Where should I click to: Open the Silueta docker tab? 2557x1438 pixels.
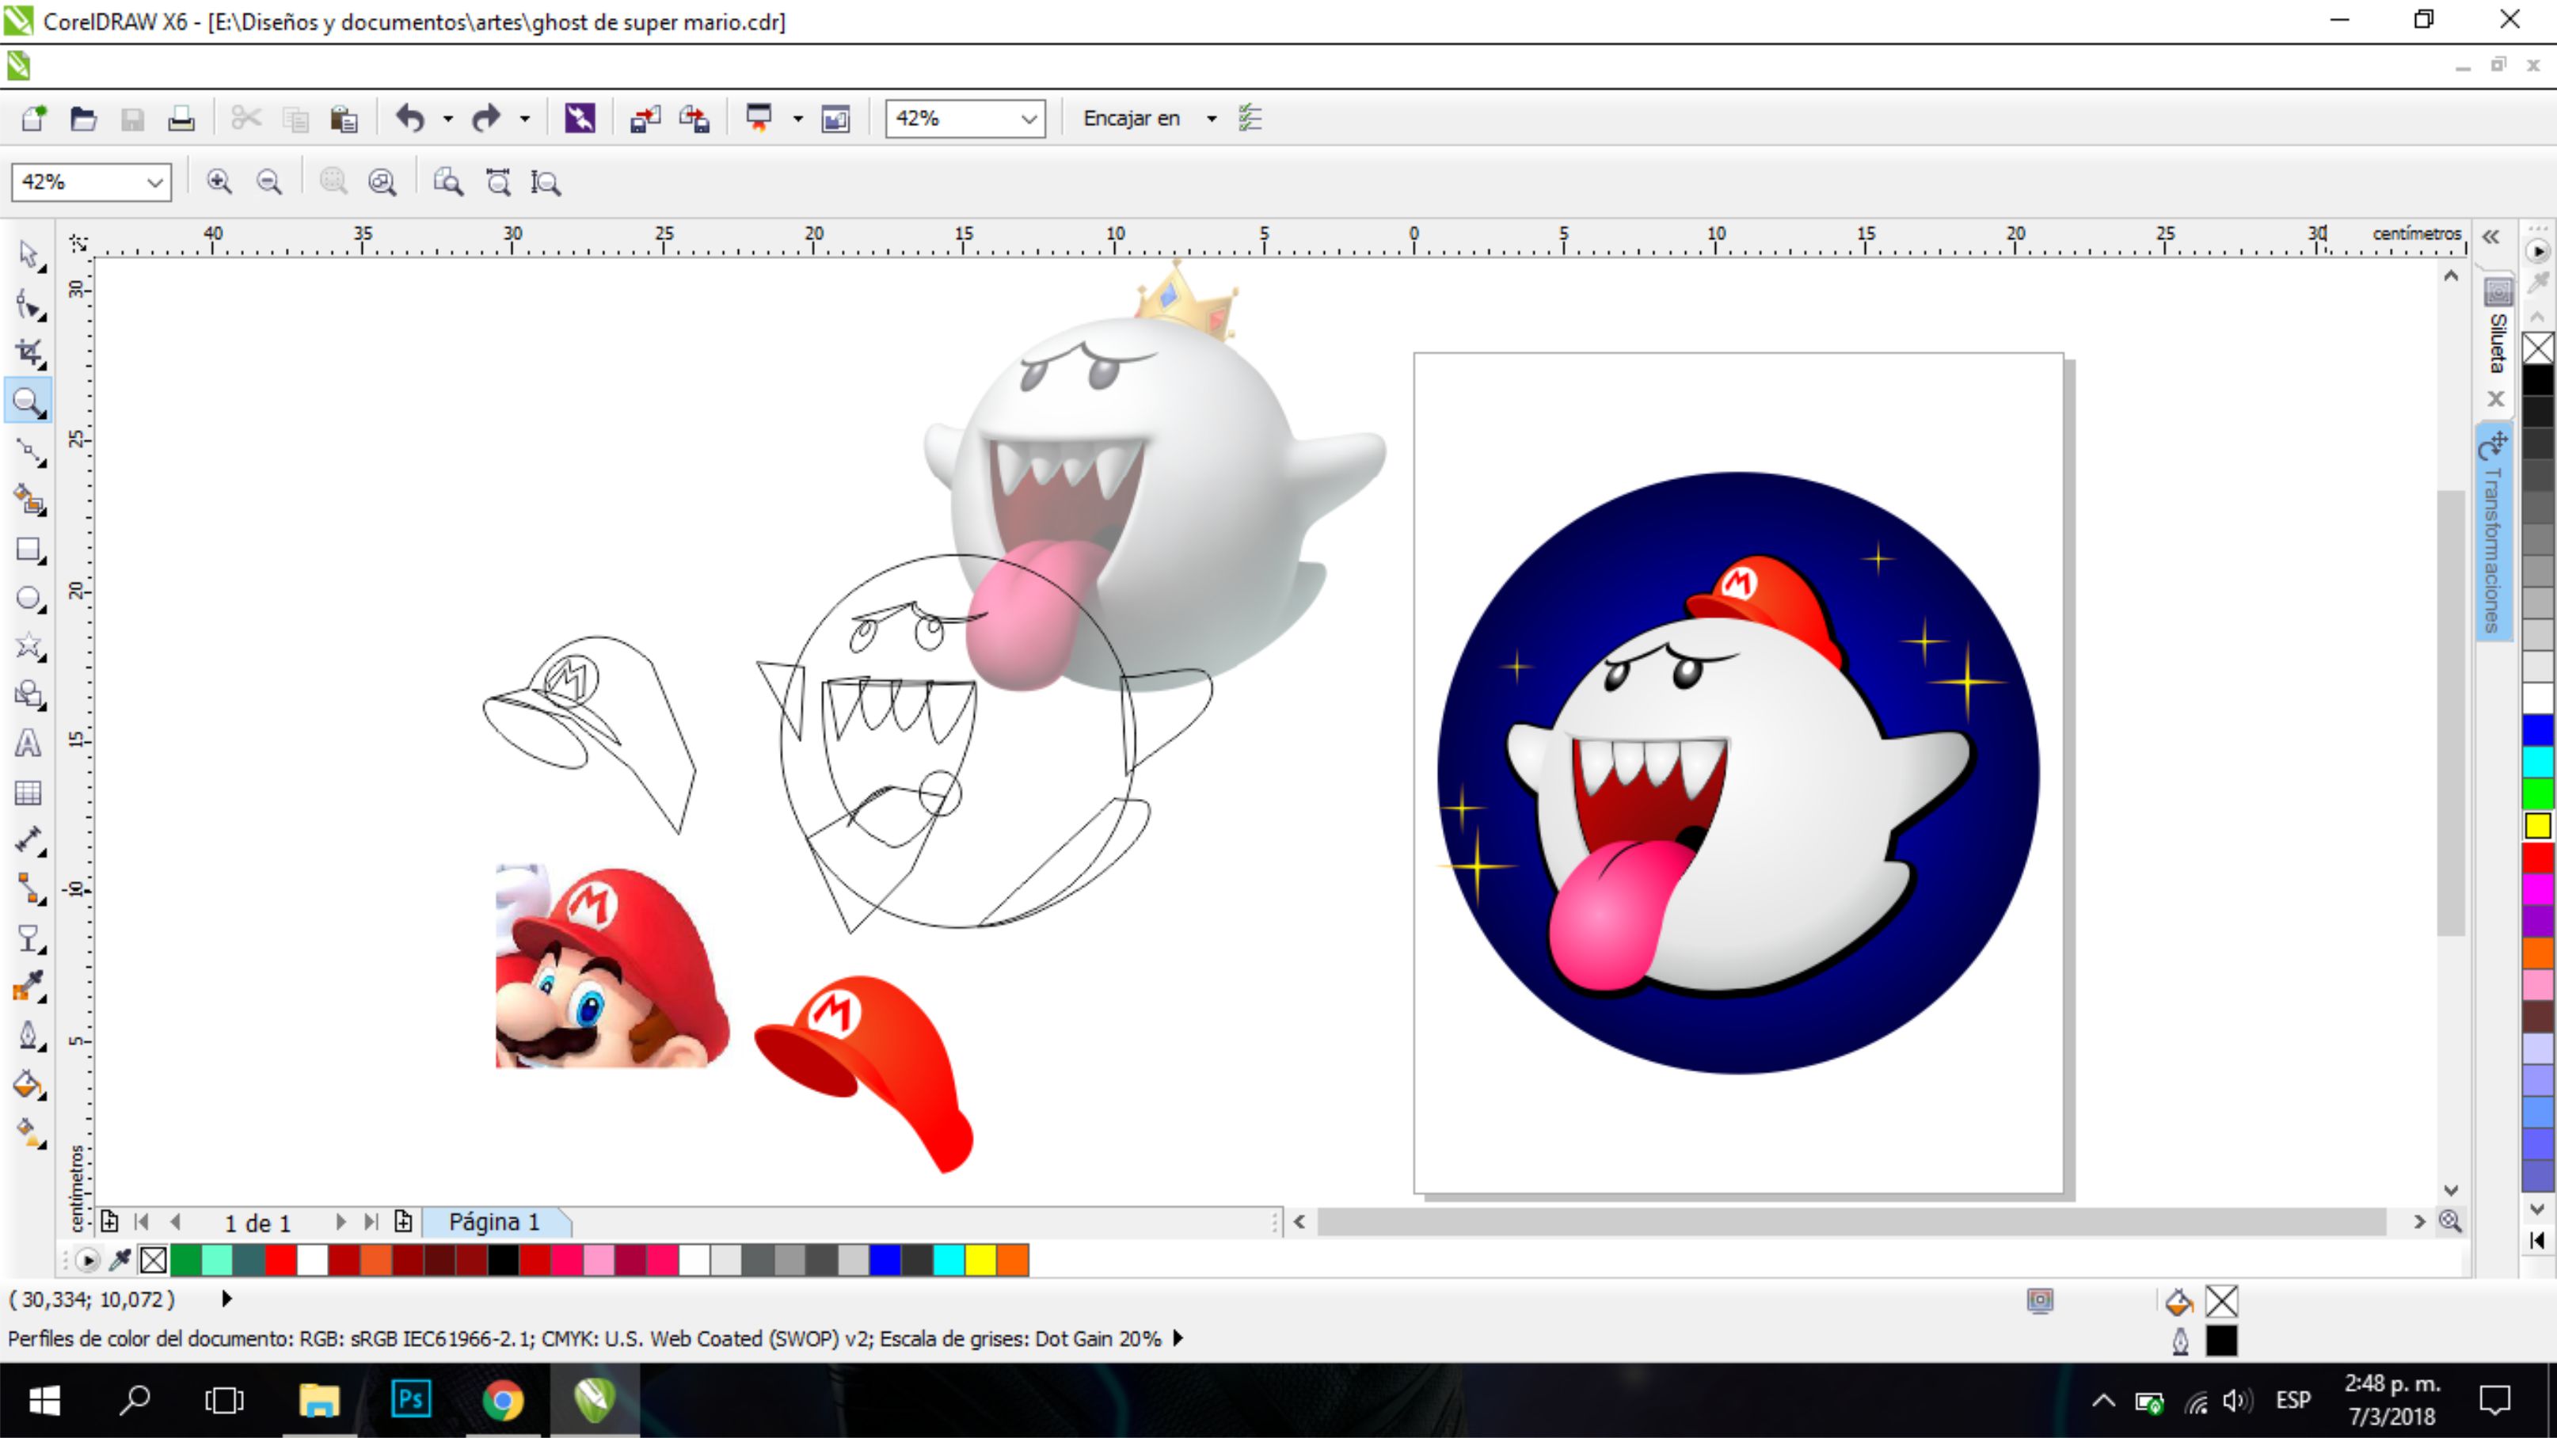(2498, 329)
